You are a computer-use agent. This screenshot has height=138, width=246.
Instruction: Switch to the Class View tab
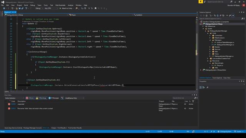227,78
